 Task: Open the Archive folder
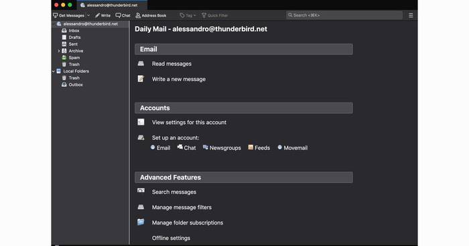pos(76,51)
